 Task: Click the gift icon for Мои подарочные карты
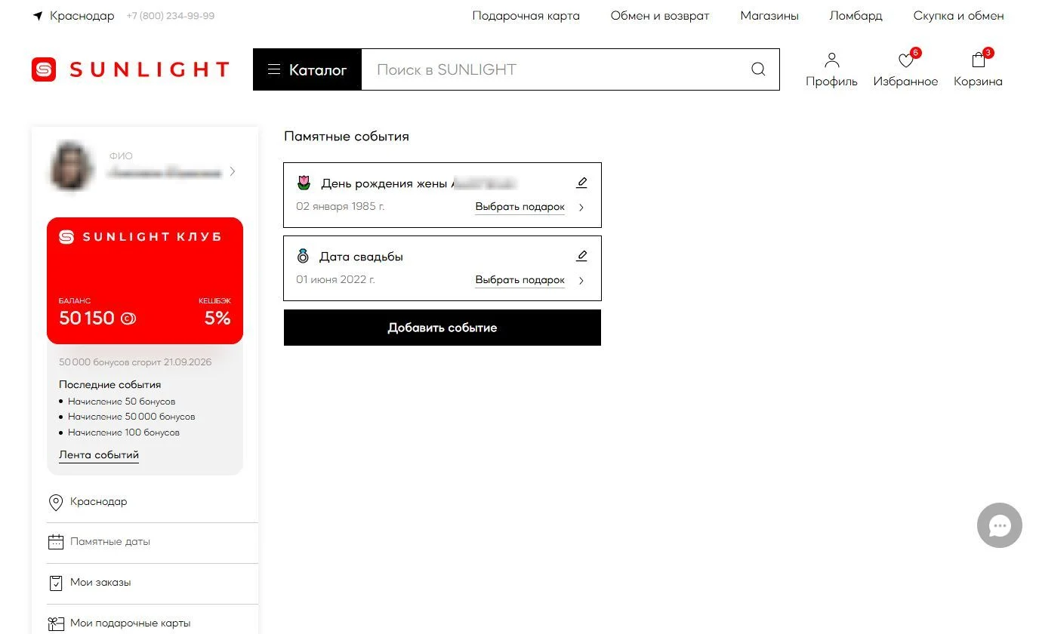[x=56, y=623]
